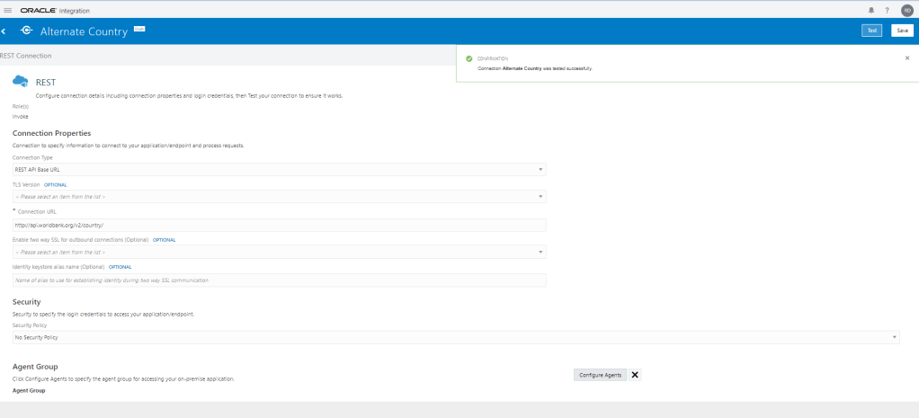The height and width of the screenshot is (418, 919).
Task: Click the Oracle Integration logo
Action: pos(54,10)
